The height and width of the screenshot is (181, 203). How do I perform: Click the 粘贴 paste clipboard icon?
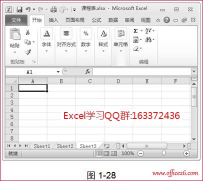(15, 34)
